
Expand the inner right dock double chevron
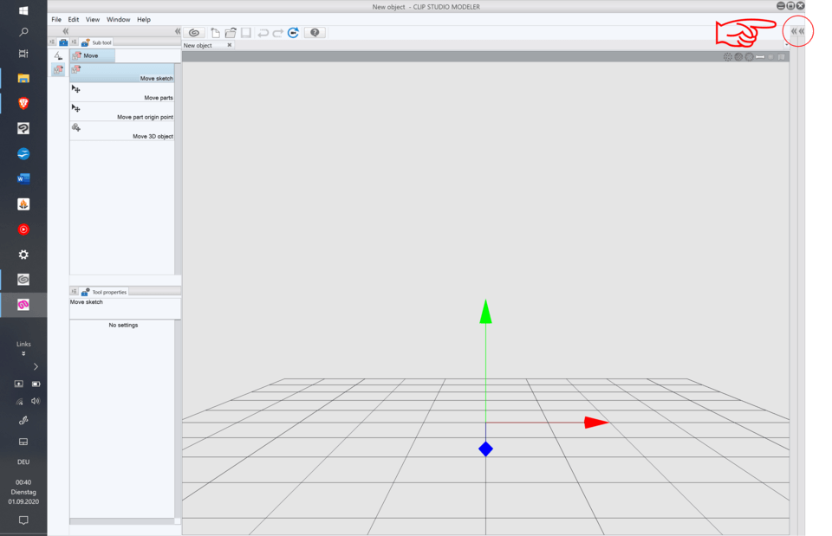click(794, 31)
